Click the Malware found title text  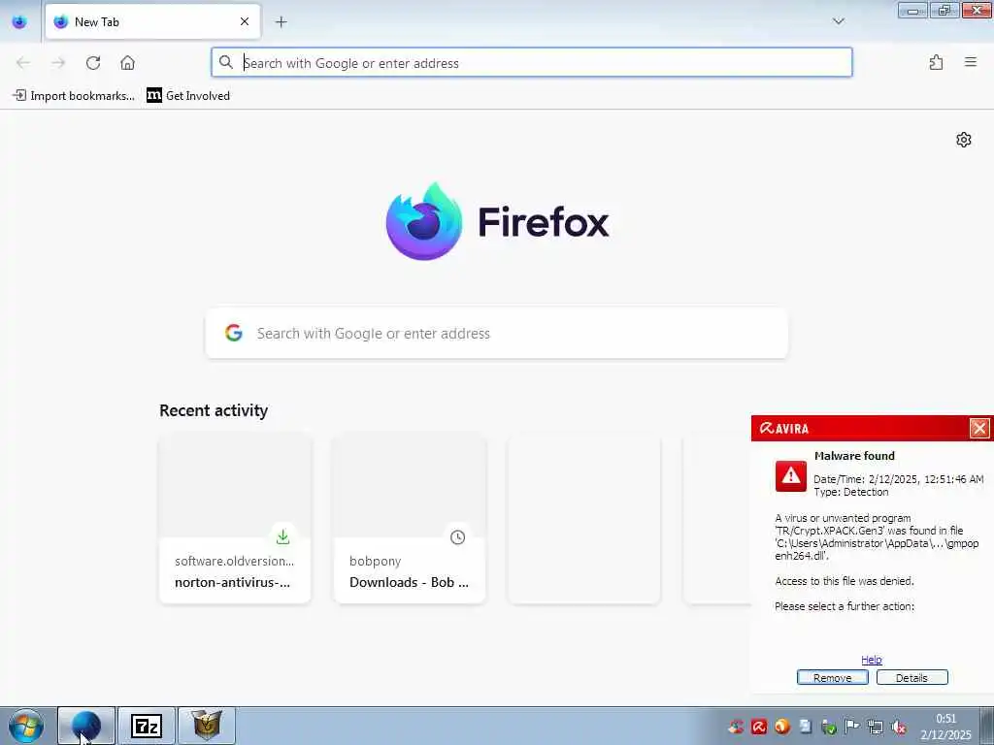click(x=854, y=456)
